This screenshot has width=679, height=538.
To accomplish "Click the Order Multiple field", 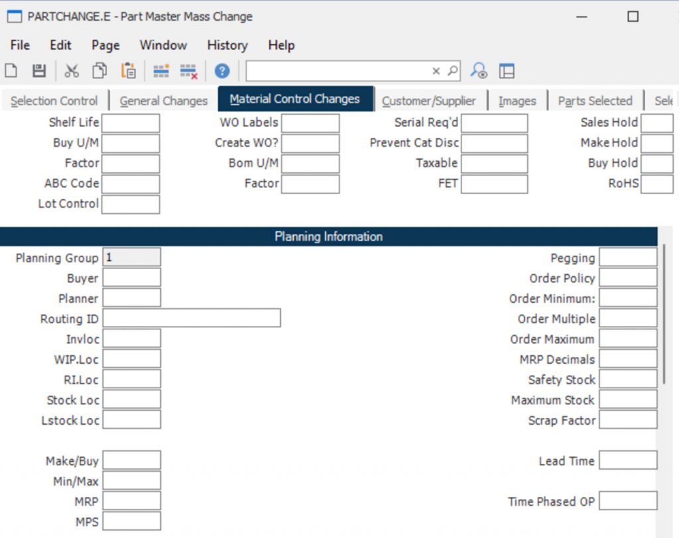I will point(629,318).
